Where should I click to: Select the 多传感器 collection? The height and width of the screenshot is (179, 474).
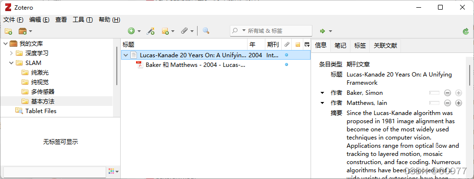click(x=43, y=91)
